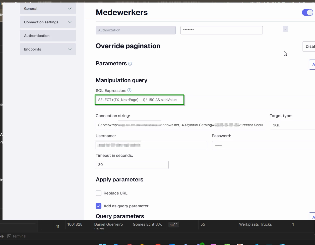Open the Authentication section
This screenshot has height=245, width=315.
pos(48,36)
